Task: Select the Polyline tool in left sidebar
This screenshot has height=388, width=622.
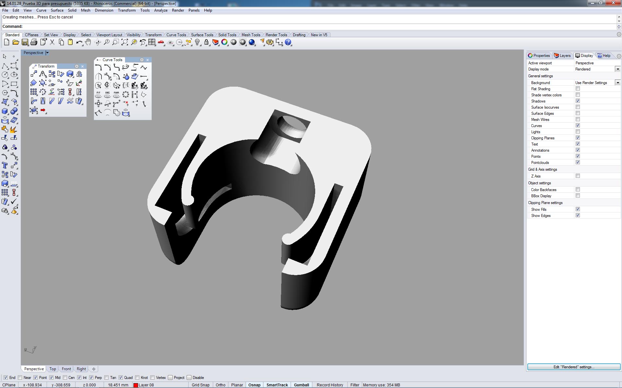Action: (5, 66)
